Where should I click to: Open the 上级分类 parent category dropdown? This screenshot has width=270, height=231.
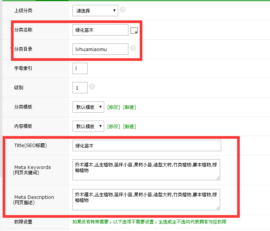tap(95, 11)
